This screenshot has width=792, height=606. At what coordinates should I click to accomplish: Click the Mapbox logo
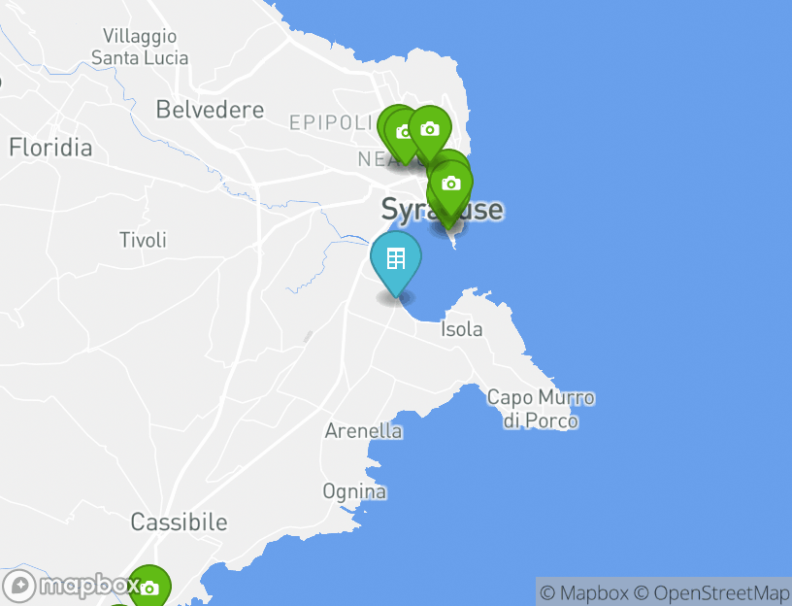click(x=71, y=586)
